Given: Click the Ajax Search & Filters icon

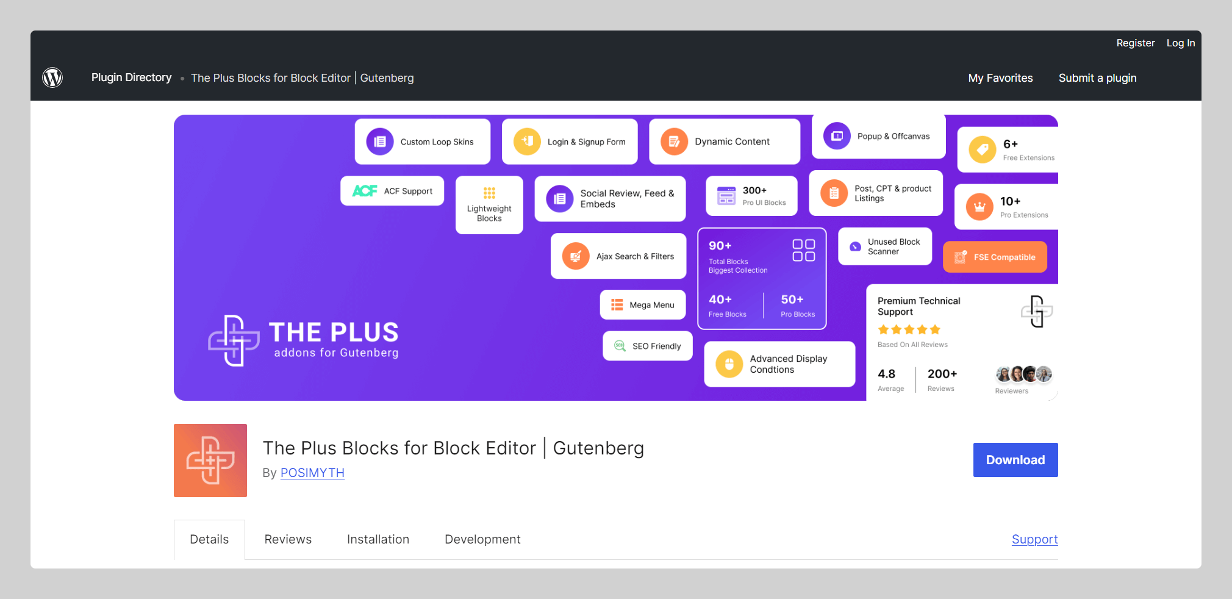Looking at the screenshot, I should click(x=576, y=256).
